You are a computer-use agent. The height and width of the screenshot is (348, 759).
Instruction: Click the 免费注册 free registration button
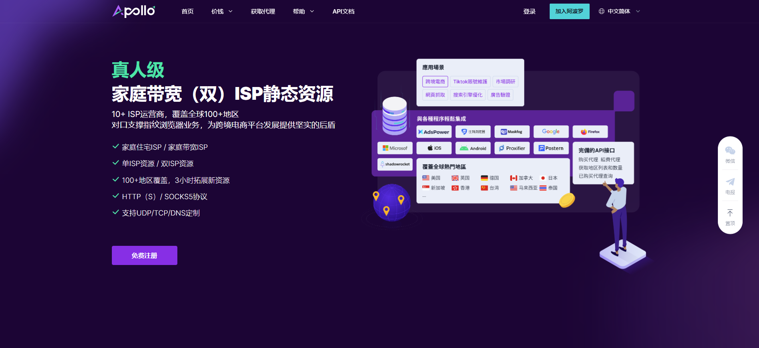145,255
